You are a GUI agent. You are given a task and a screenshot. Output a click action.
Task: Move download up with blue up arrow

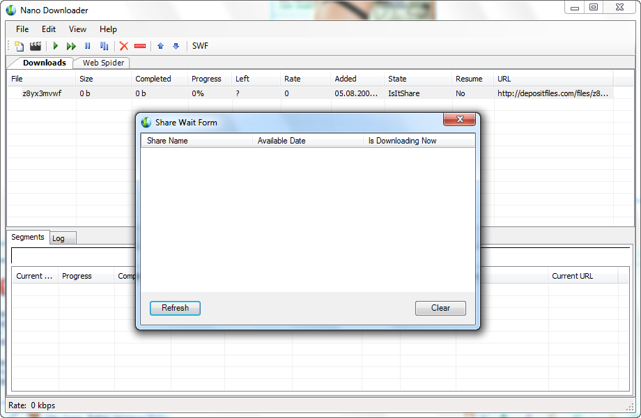160,46
